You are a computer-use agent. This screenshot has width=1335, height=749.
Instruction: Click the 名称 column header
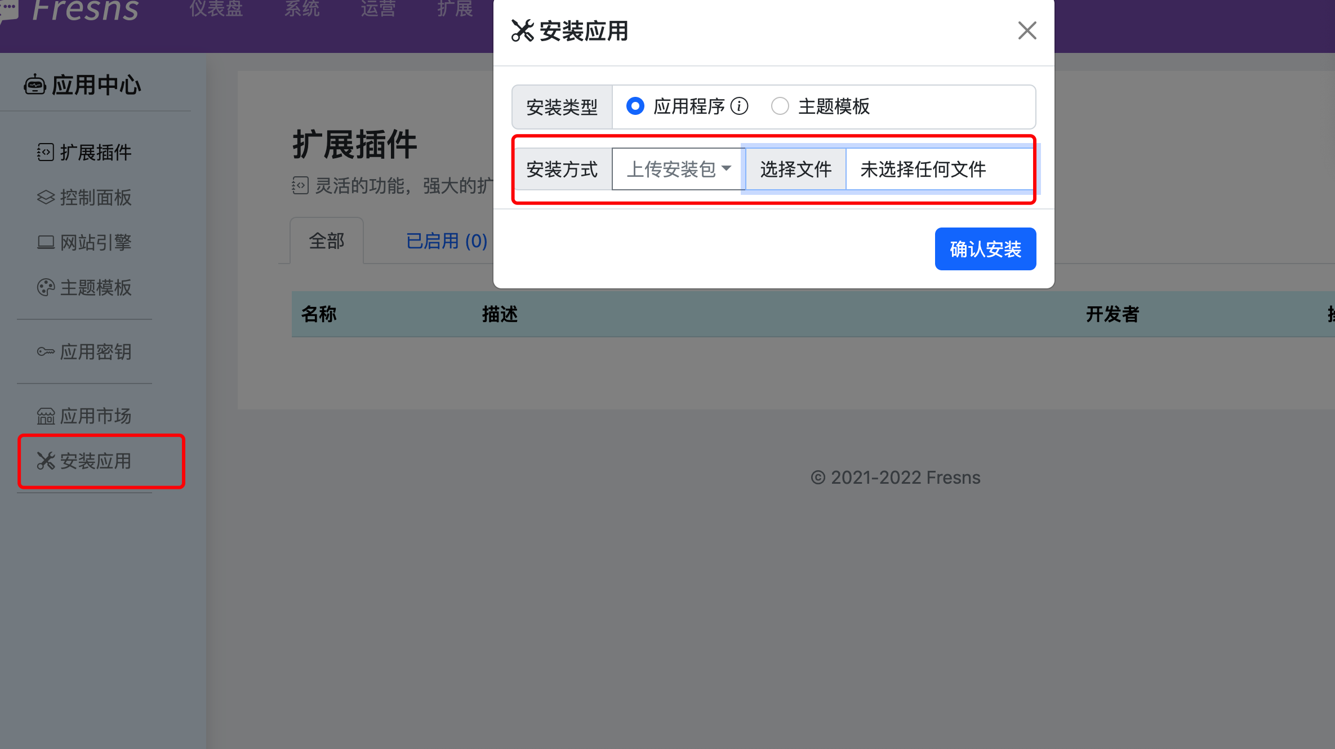click(319, 314)
